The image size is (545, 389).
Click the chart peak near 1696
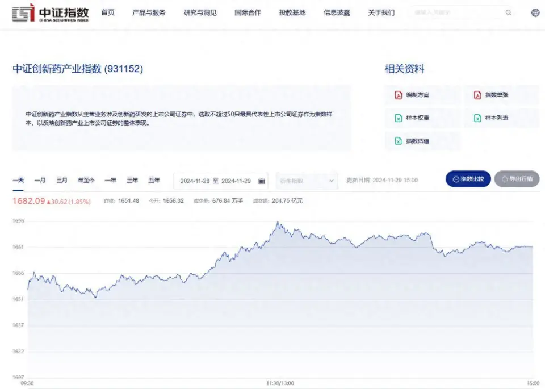click(278, 222)
